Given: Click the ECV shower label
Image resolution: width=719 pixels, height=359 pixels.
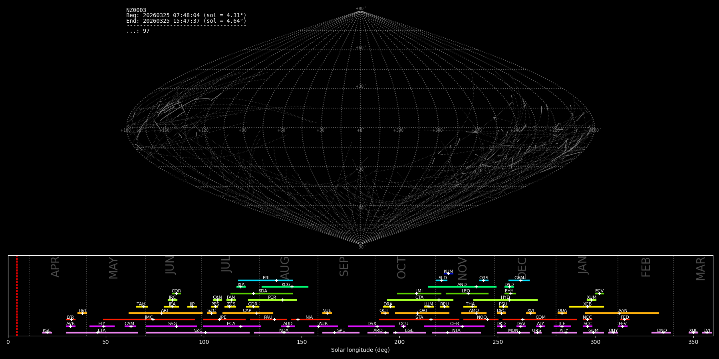Looking at the screenshot, I should point(599,291).
